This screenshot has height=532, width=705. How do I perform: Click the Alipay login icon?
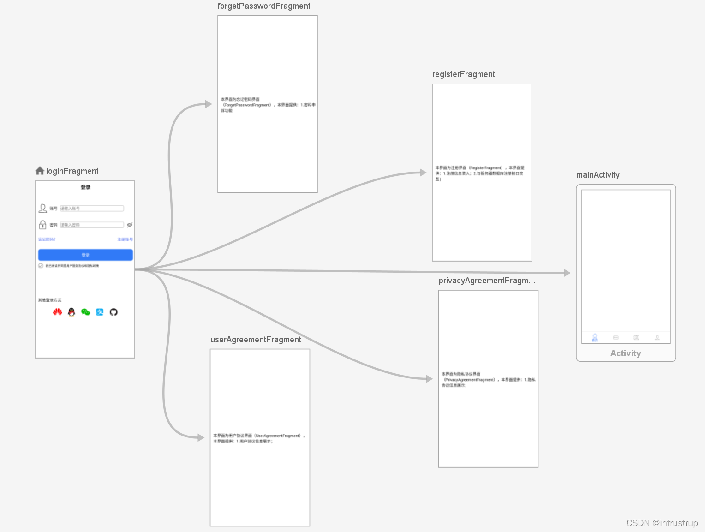point(100,312)
